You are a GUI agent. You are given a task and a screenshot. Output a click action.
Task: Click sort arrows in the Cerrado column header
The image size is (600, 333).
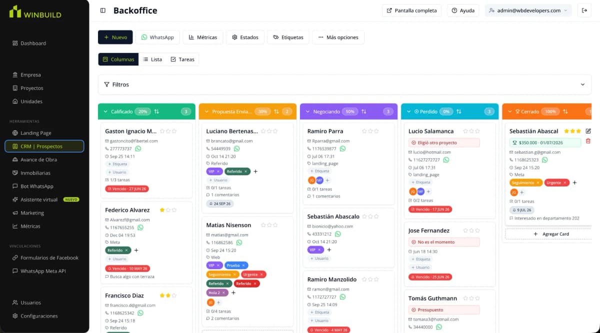pyautogui.click(x=565, y=111)
